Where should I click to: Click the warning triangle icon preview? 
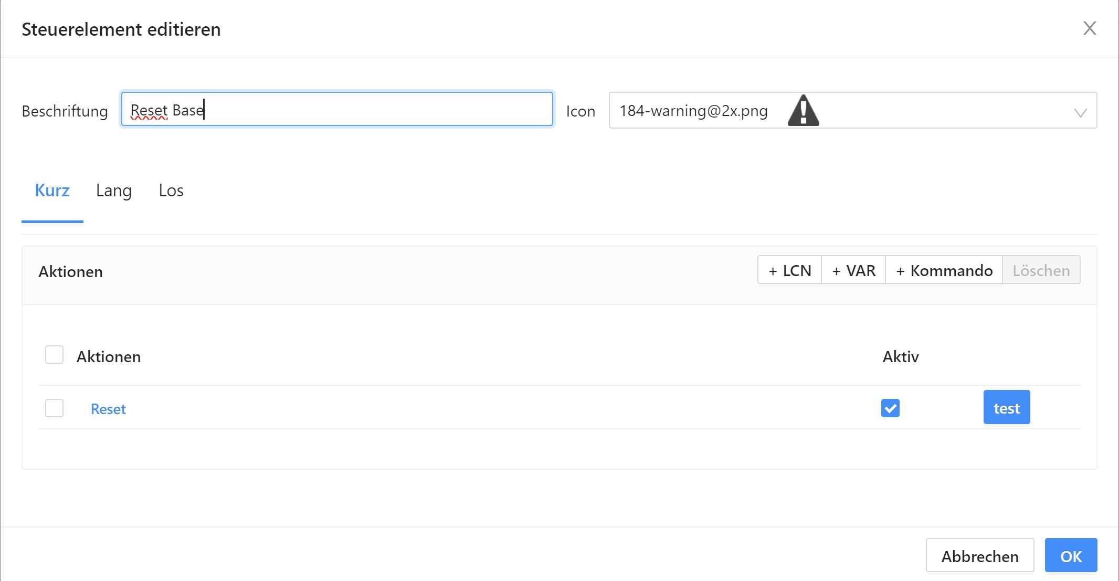click(803, 111)
